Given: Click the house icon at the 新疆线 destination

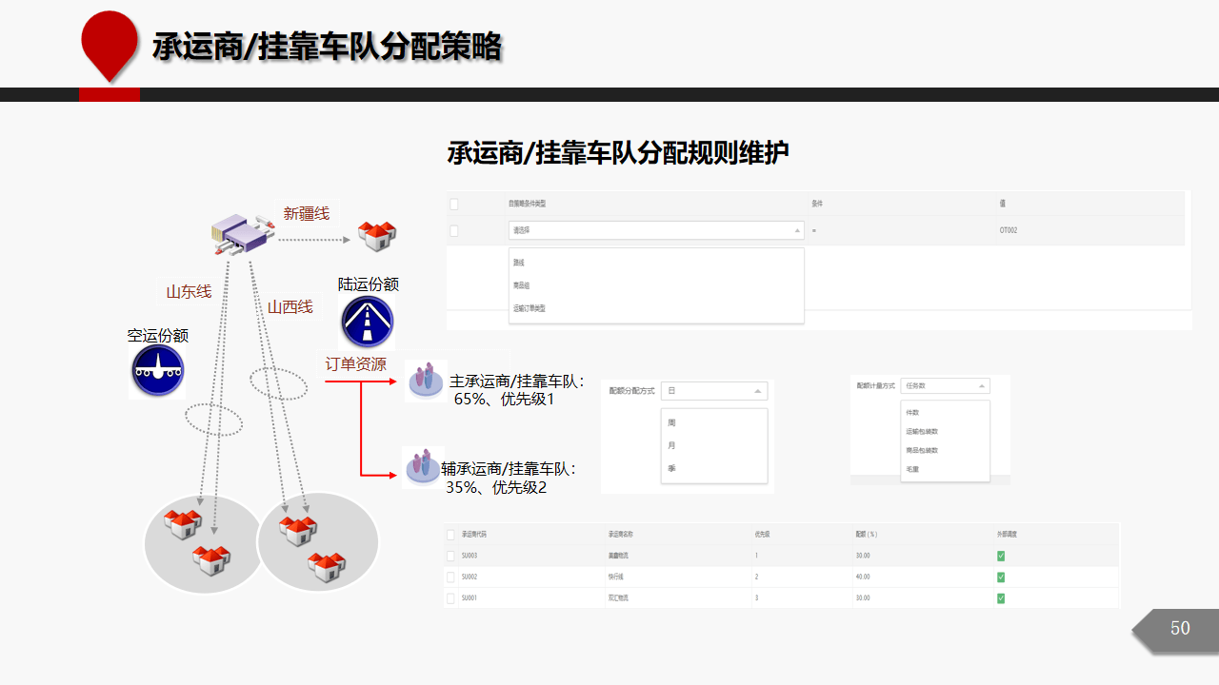Looking at the screenshot, I should click(377, 236).
